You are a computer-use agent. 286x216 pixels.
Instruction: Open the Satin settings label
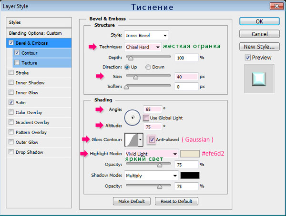click(20, 103)
